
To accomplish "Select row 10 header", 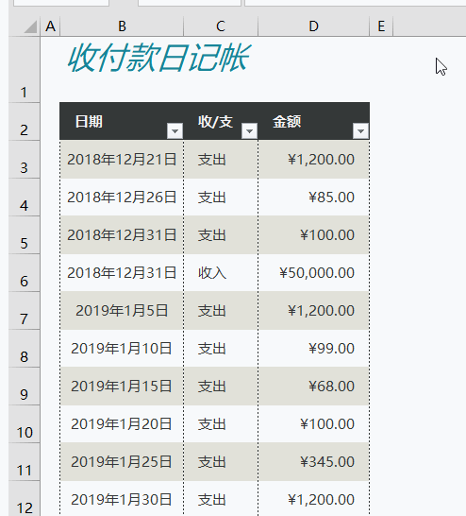I will pos(24,424).
